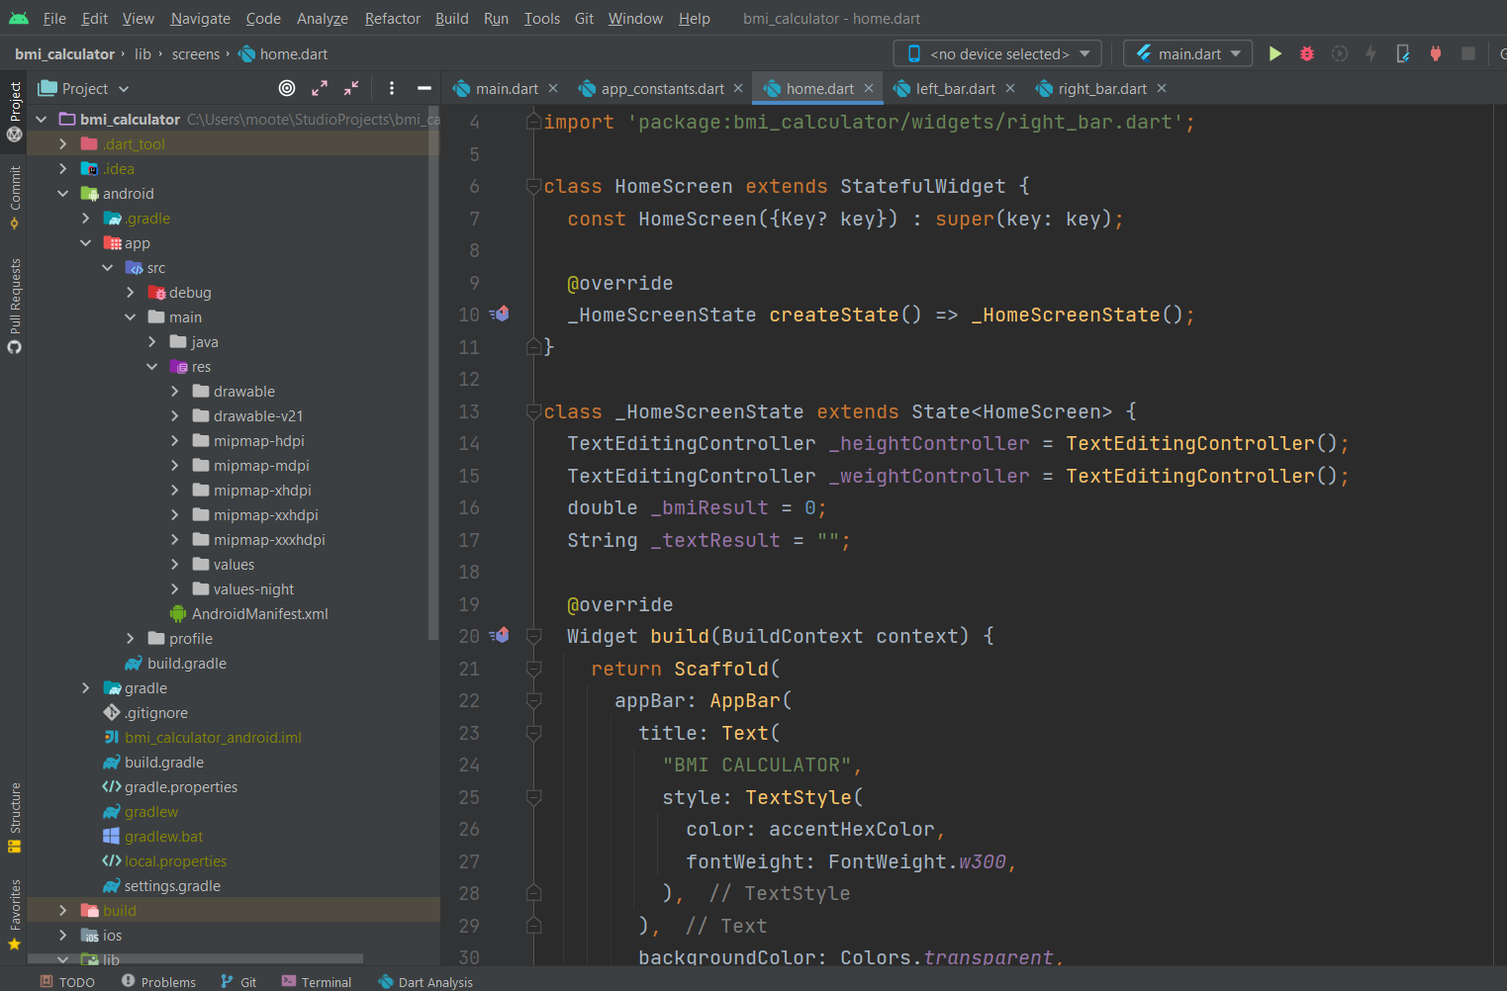
Task: Open the Analyze menu
Action: coord(323,18)
